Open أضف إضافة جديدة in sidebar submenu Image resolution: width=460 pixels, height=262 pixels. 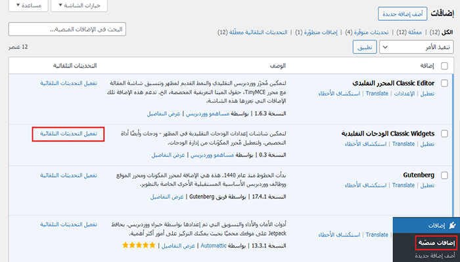tap(435, 255)
